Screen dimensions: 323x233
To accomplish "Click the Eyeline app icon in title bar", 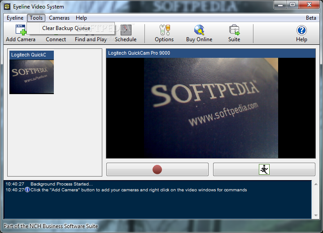I will point(7,7).
